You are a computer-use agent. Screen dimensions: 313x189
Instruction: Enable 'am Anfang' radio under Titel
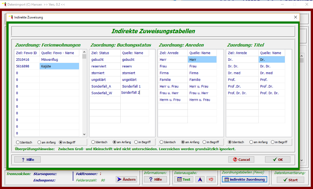[x=251, y=142]
